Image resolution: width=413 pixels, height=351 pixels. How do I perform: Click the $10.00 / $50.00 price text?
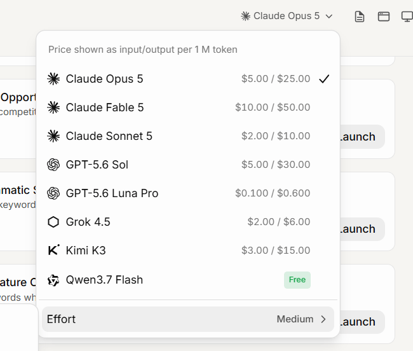[273, 107]
